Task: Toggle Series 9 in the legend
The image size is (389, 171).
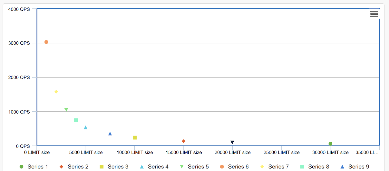Action: (x=359, y=167)
